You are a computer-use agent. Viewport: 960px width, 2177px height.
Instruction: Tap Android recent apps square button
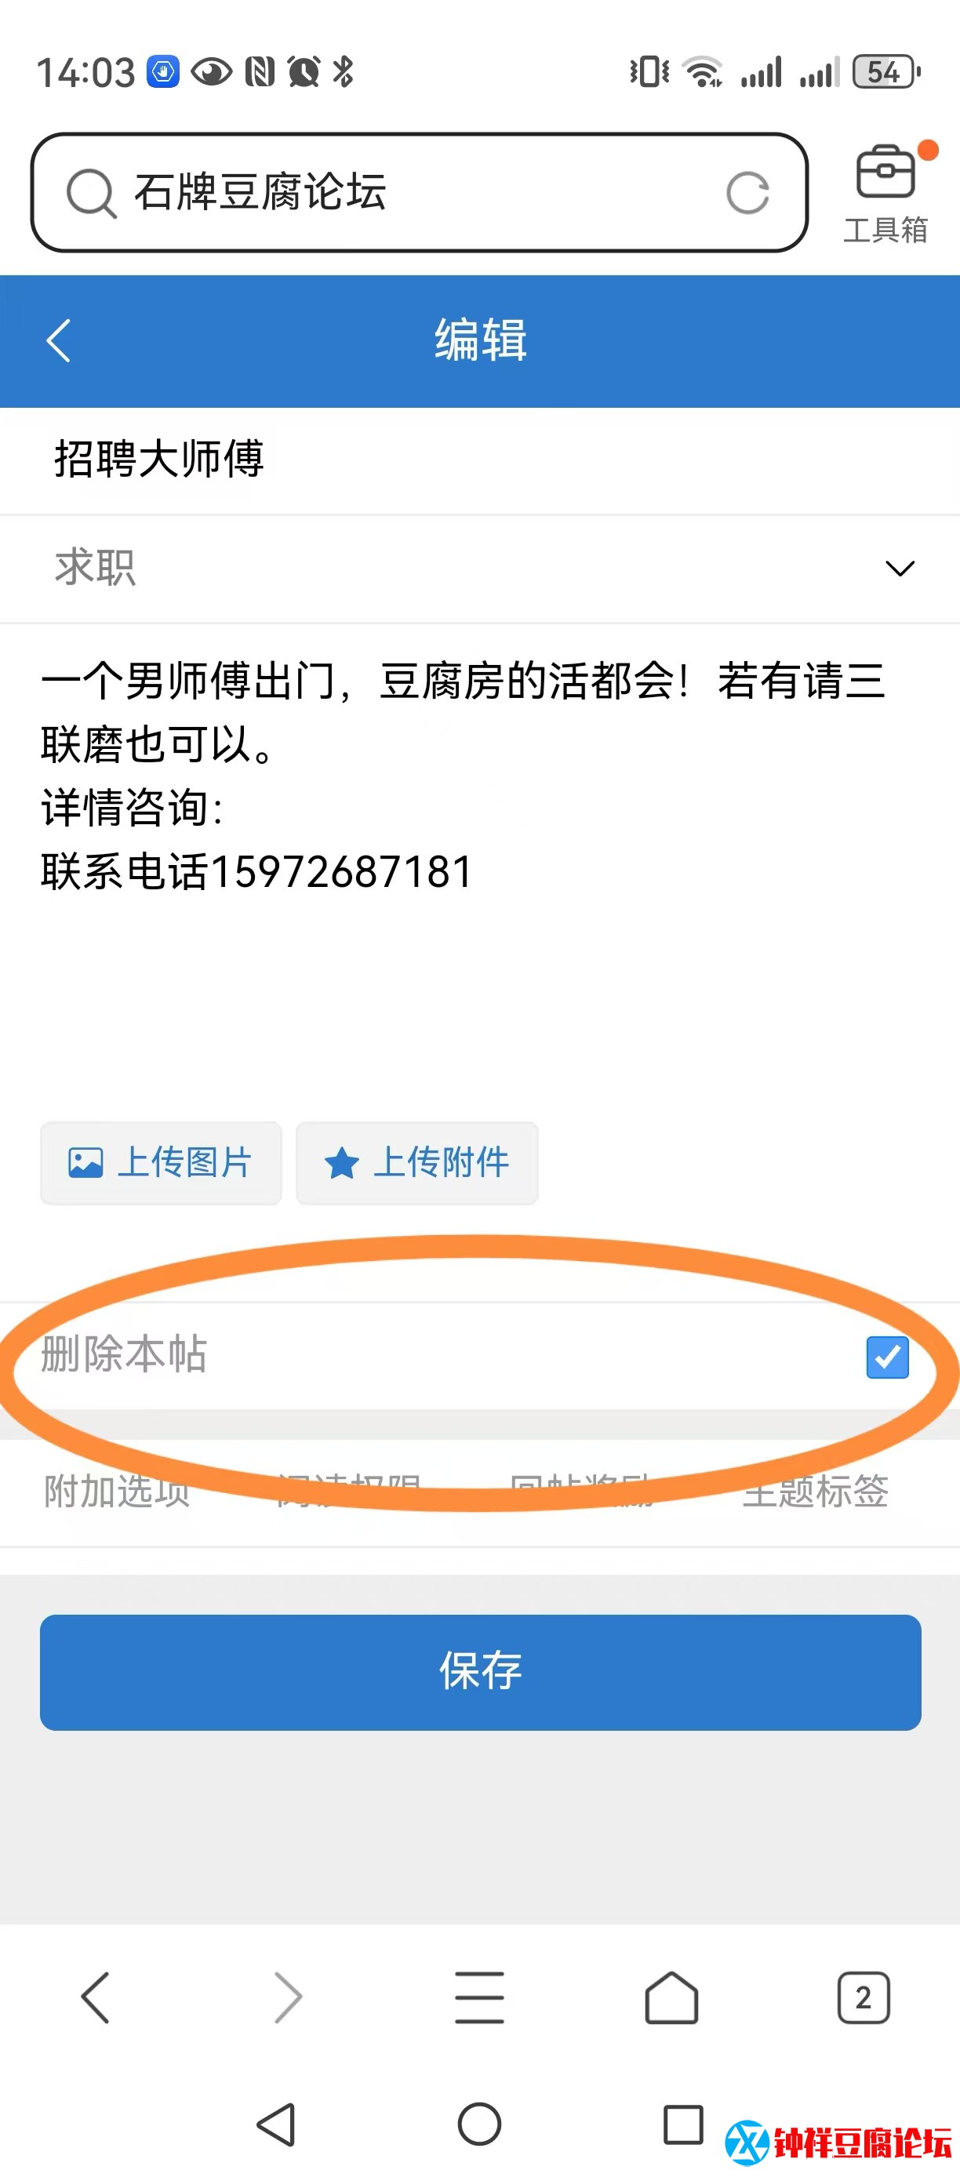tap(683, 2124)
